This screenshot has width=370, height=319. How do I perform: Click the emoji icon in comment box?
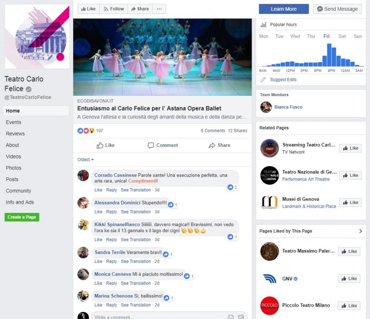pos(230,317)
